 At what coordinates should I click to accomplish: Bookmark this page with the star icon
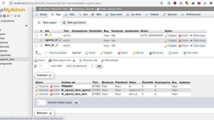tap(162, 3)
